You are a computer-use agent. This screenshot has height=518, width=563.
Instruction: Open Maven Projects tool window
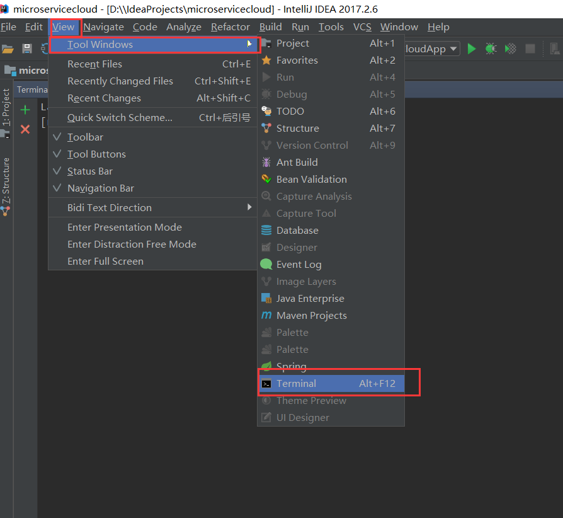331,315
